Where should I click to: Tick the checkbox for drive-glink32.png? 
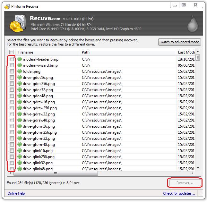click(12, 163)
